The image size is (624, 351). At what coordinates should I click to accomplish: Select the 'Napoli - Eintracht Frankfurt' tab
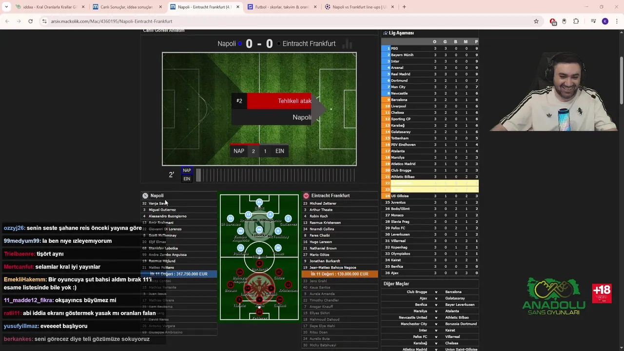pyautogui.click(x=205, y=7)
